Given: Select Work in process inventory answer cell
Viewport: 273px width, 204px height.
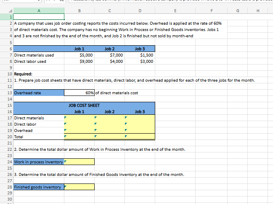Looking at the screenshot, I should click(80, 162).
